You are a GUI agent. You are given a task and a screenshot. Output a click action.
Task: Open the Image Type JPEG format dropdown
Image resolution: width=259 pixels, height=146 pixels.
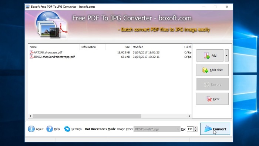coord(157,129)
